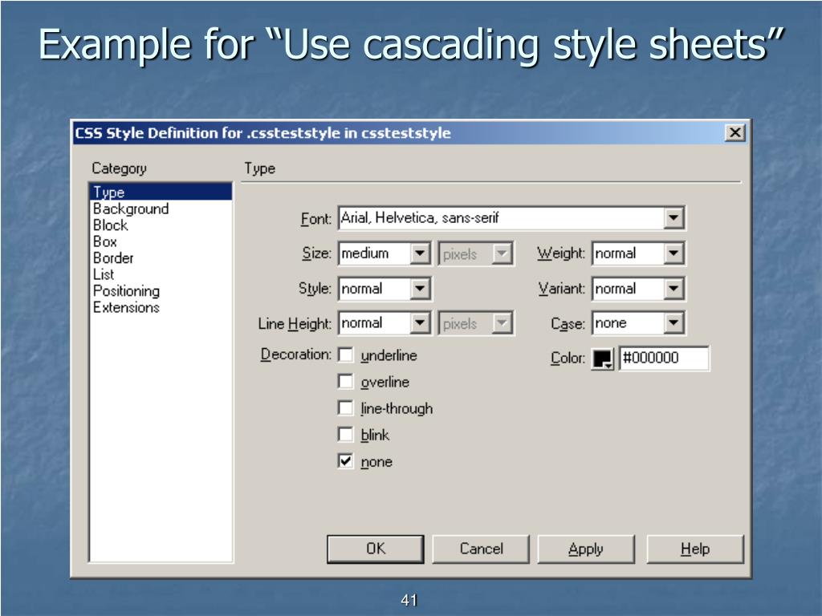Close the CSS Style Definition dialog
Image resolution: width=822 pixels, height=616 pixels.
[735, 132]
